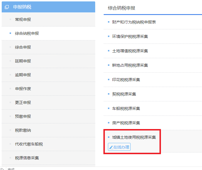Open 申报作废 sidebar option
Screen dimensions: 202x170
click(23, 89)
